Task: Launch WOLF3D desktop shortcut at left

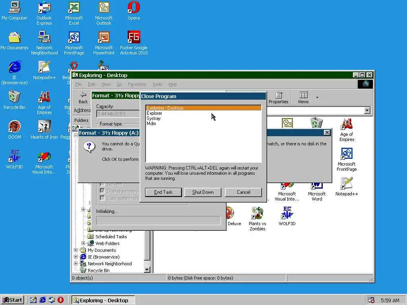Action: click(x=14, y=160)
